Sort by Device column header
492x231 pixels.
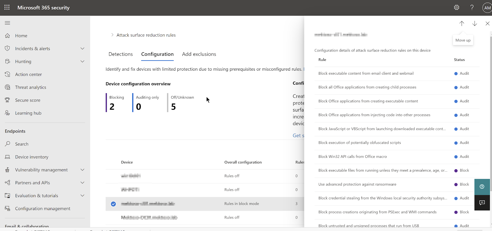pos(127,162)
